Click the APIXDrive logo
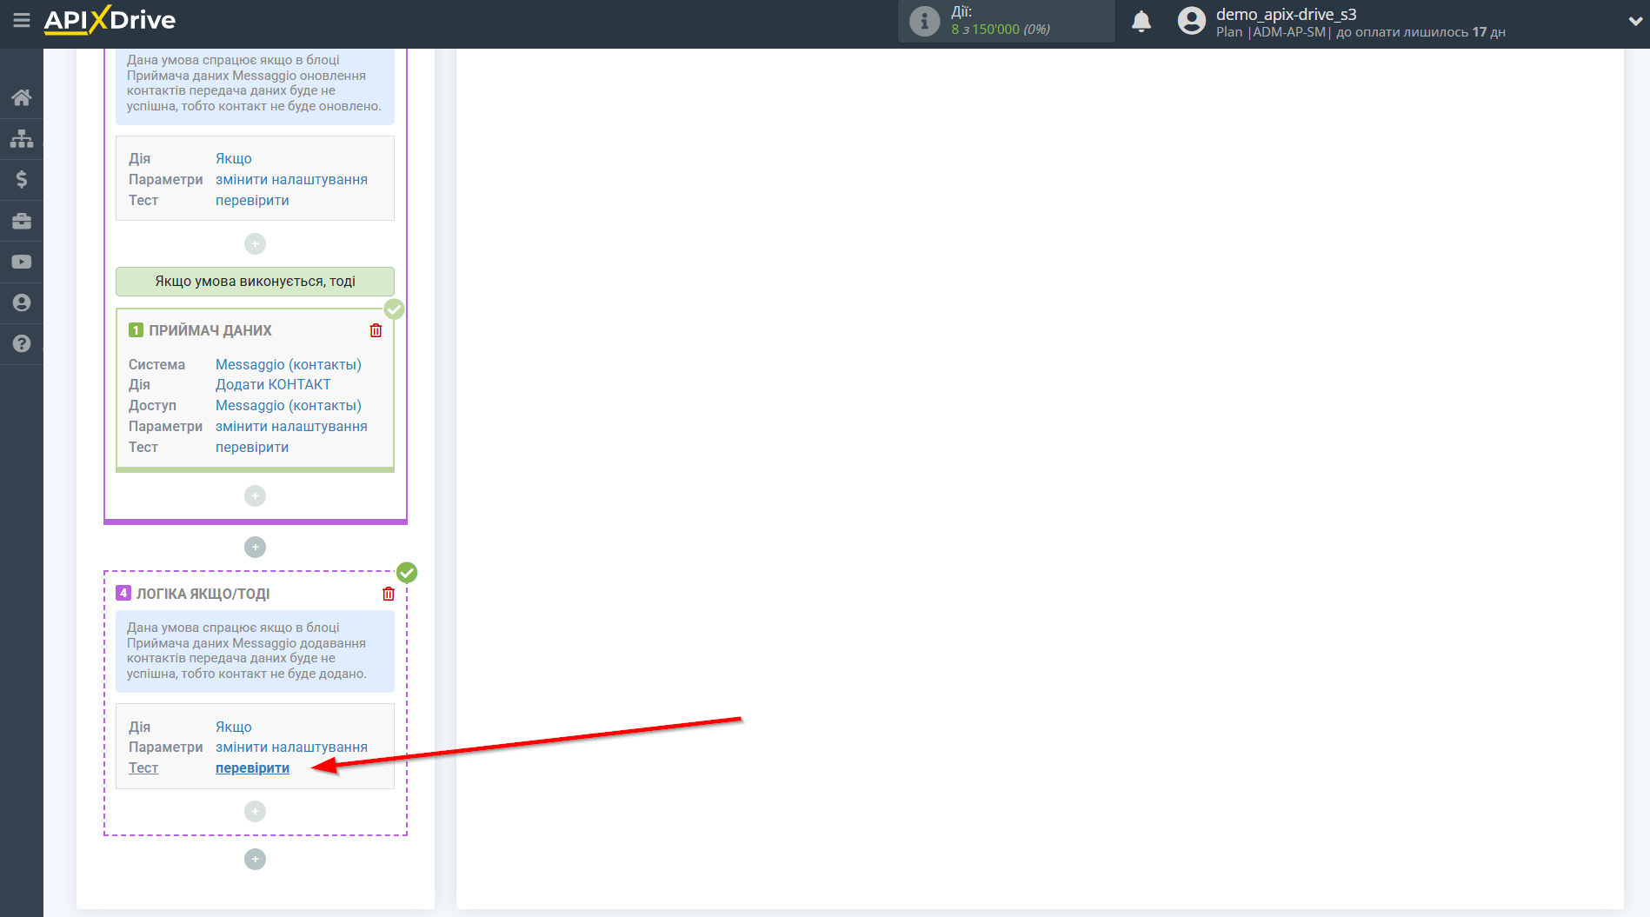This screenshot has height=917, width=1650. point(110,20)
